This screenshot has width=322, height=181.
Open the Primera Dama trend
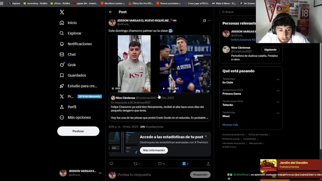232,94
